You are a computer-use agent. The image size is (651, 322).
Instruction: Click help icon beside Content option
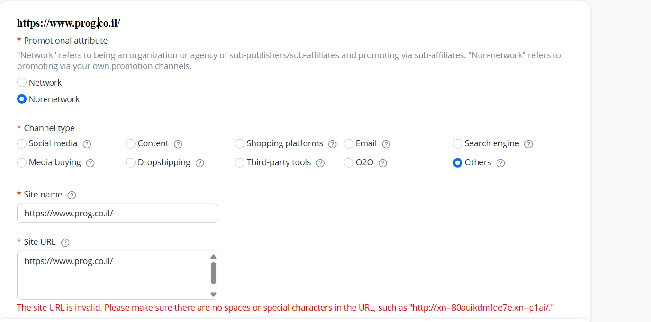point(178,144)
